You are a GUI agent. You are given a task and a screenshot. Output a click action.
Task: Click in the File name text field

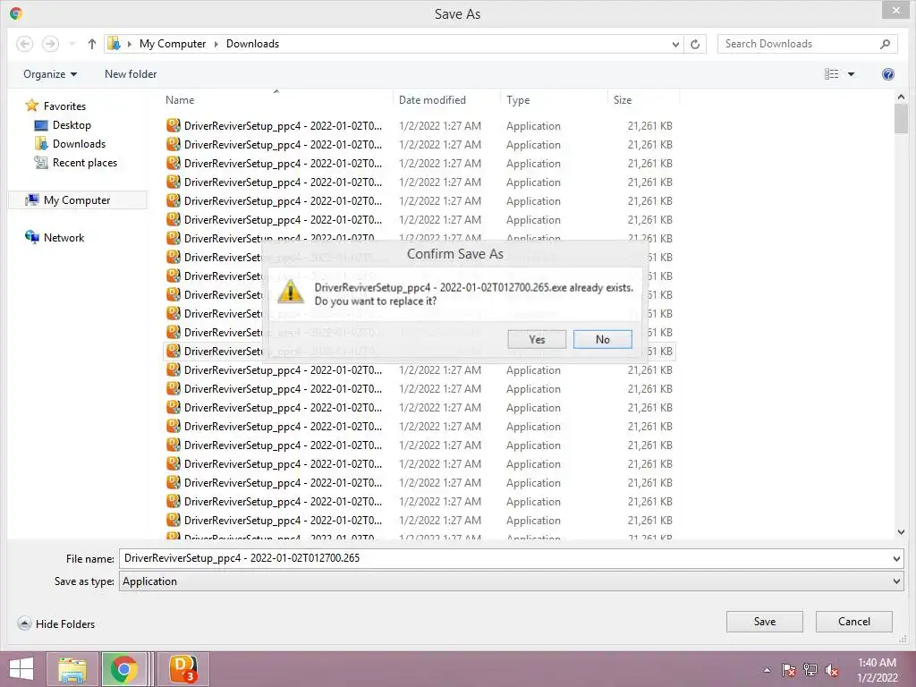click(x=505, y=558)
